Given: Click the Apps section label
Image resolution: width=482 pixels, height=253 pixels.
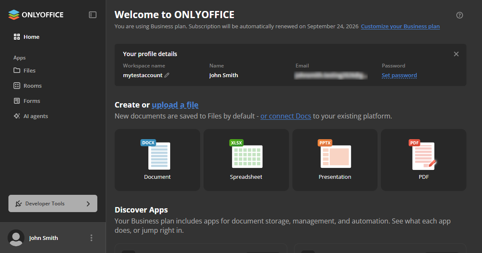Looking at the screenshot, I should pyautogui.click(x=19, y=58).
